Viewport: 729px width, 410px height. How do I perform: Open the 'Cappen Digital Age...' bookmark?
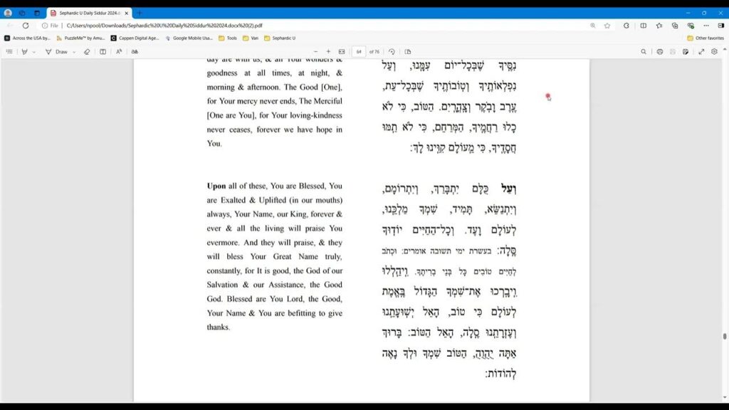tap(135, 38)
